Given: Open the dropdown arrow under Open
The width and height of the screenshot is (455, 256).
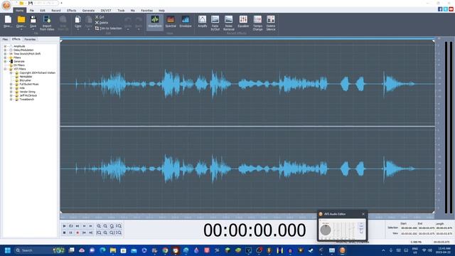Looking at the screenshot, I should coord(21,29).
